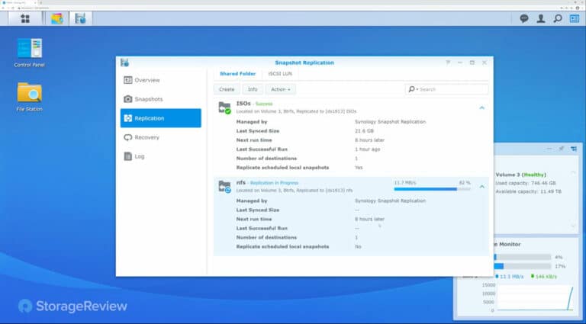Switch to Shared Folder tab
This screenshot has width=586, height=324.
click(x=238, y=74)
